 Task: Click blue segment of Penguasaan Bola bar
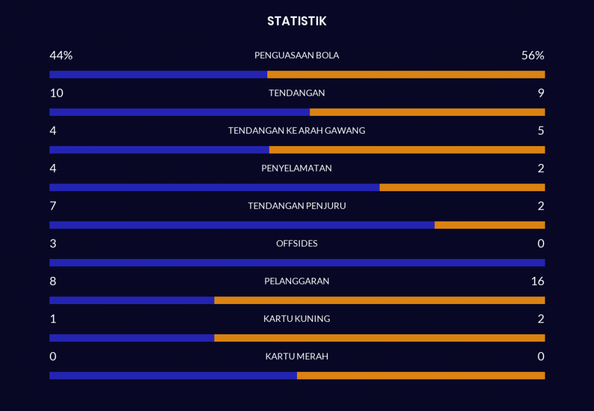pyautogui.click(x=158, y=75)
